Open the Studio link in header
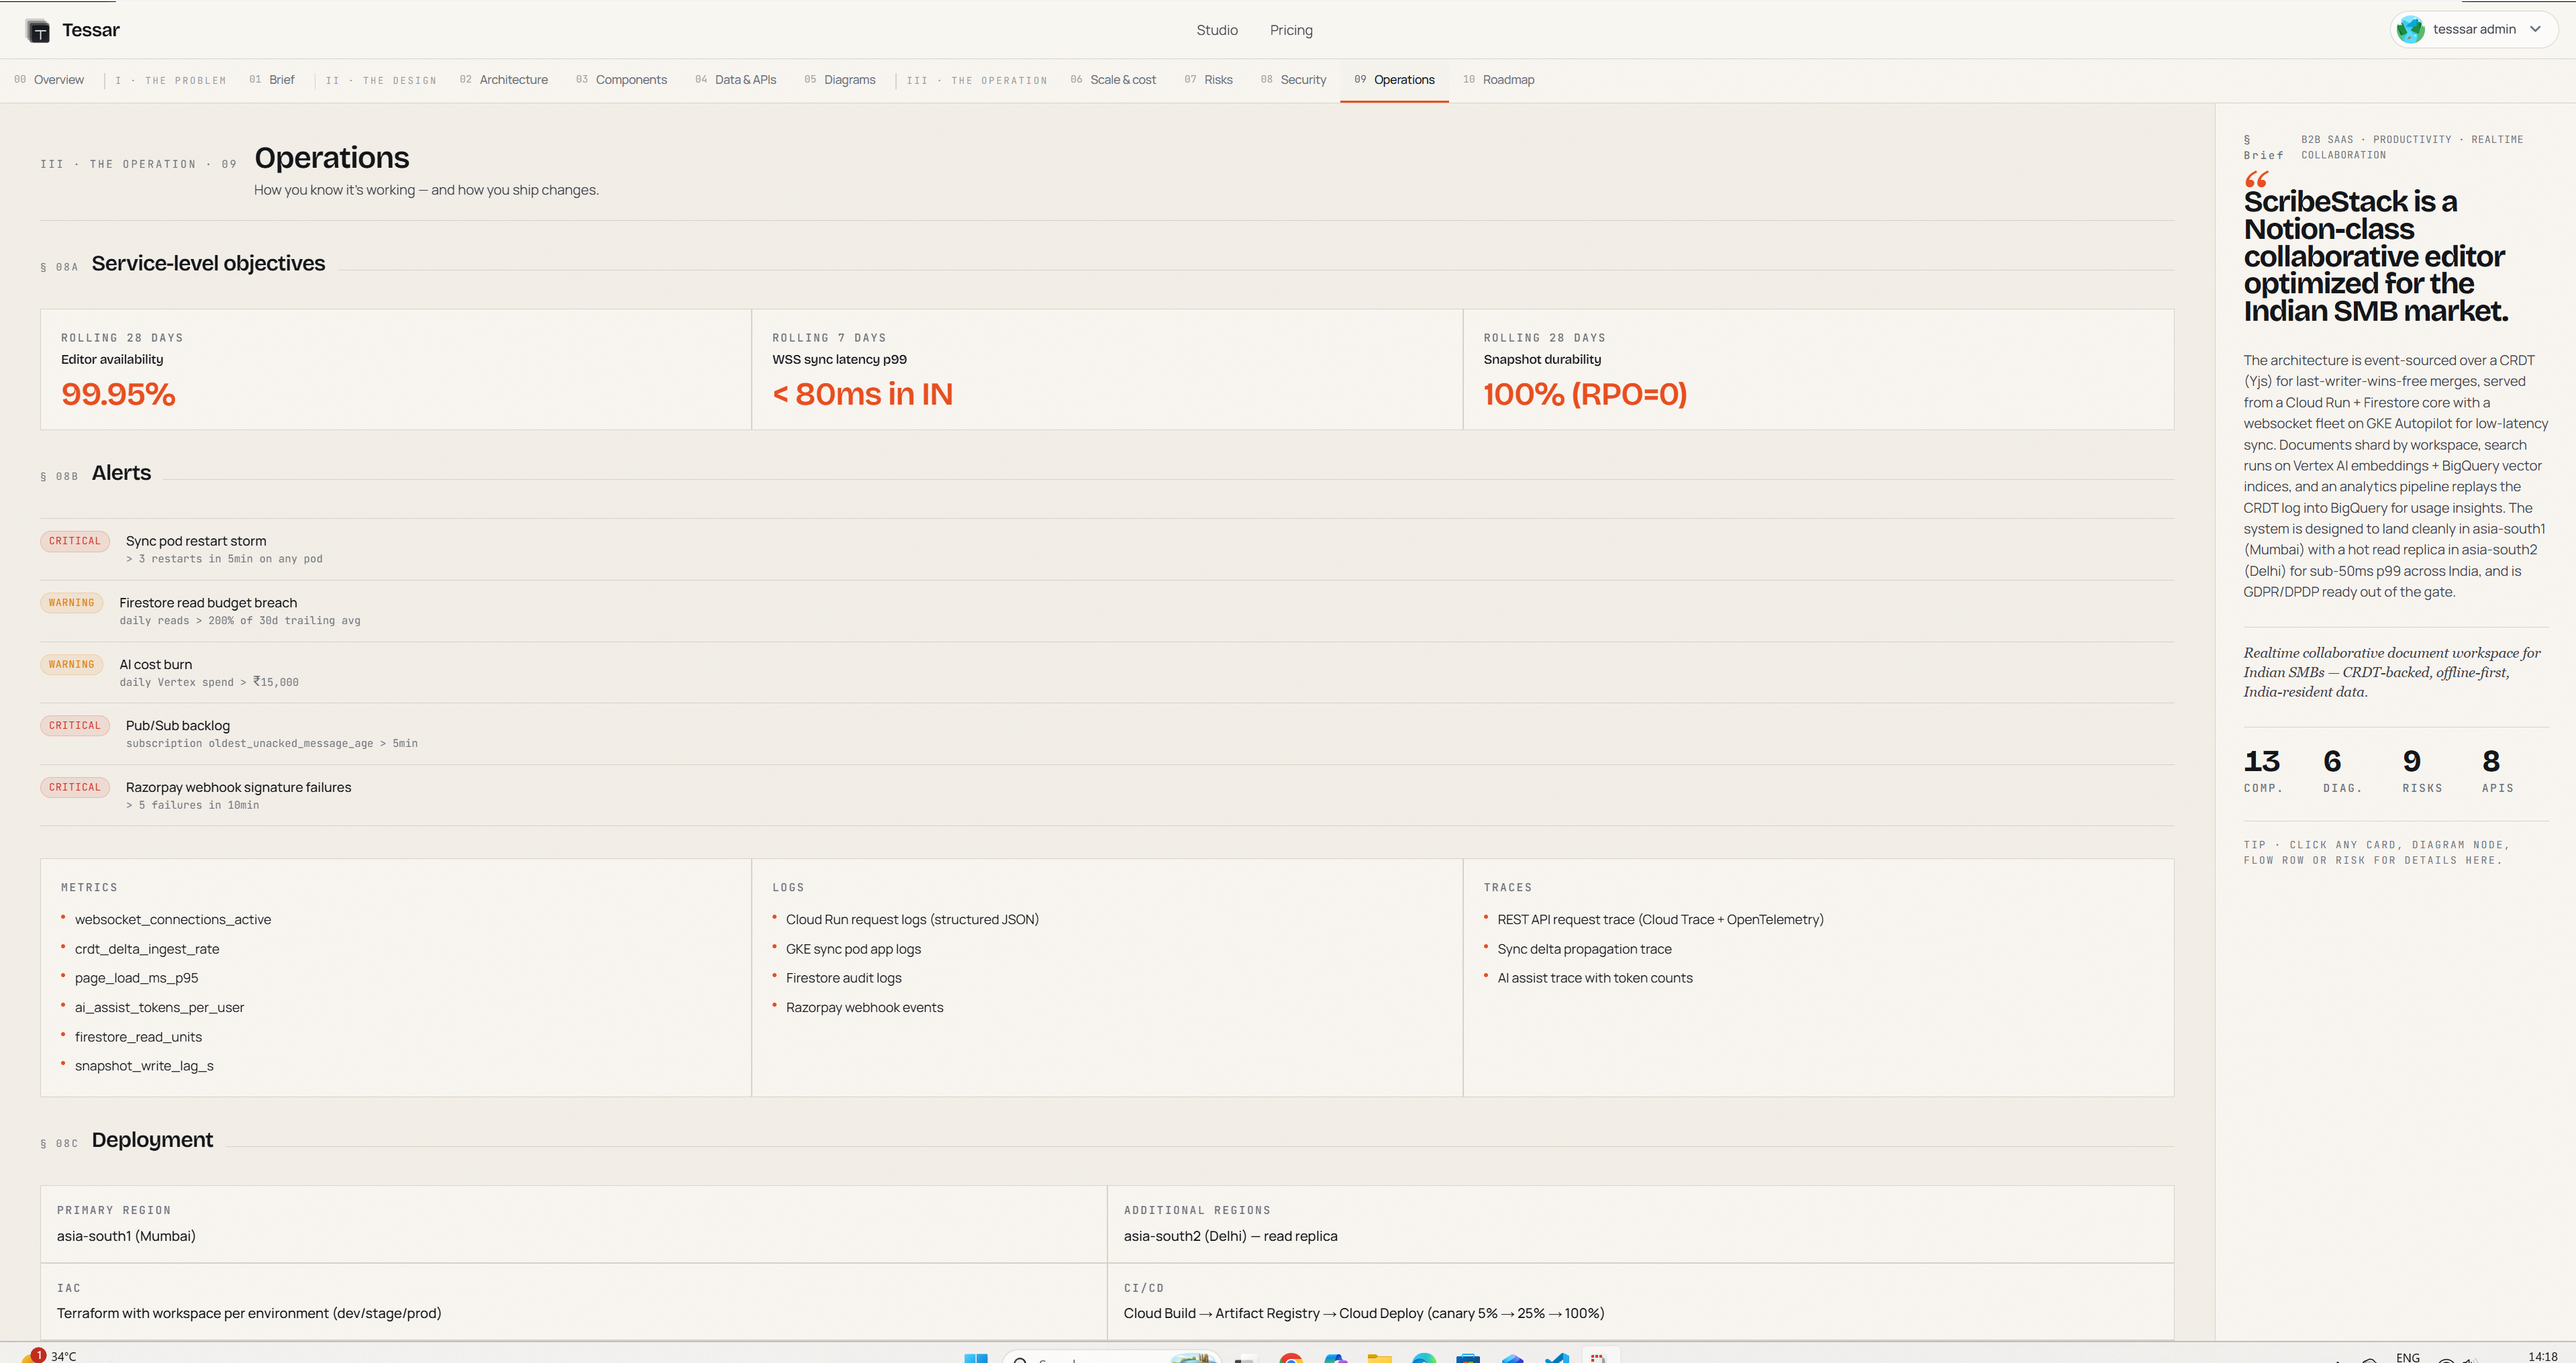The image size is (2576, 1363). (1217, 30)
